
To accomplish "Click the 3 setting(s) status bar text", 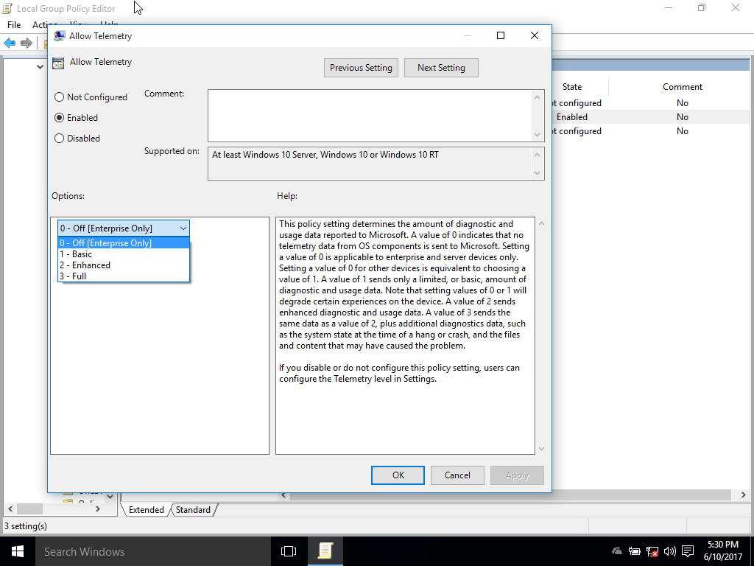I will coord(26,526).
